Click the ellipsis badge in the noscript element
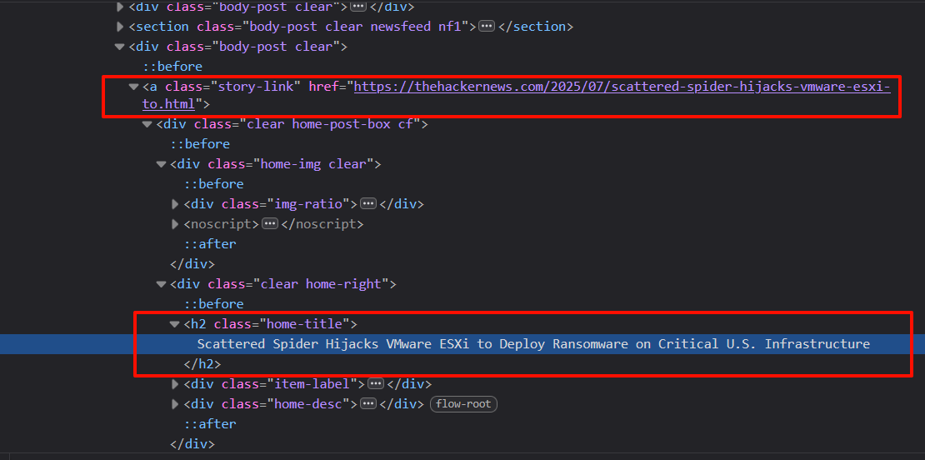 pos(270,224)
